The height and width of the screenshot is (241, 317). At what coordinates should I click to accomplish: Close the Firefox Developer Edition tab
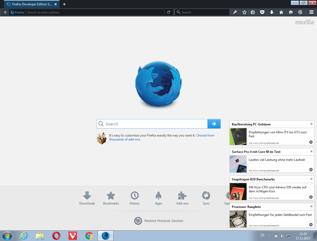tap(56, 4)
